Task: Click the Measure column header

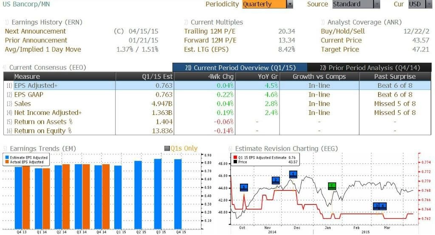Action: (65, 76)
